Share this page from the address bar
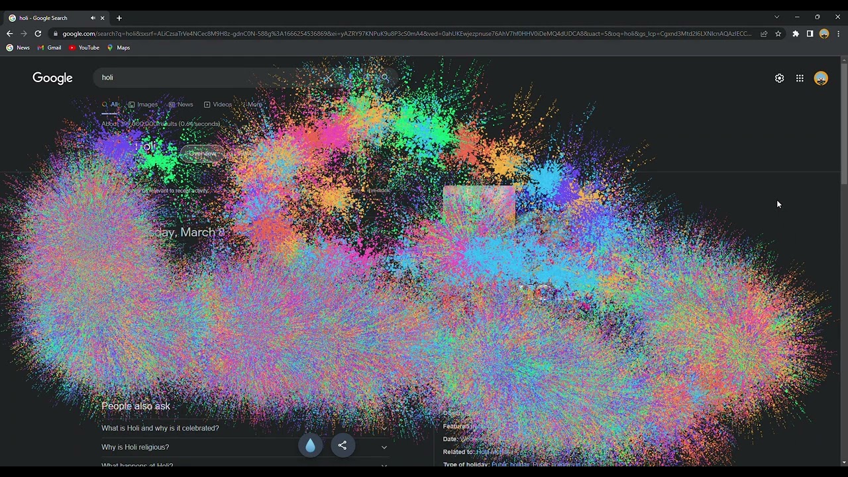Image resolution: width=848 pixels, height=477 pixels. tap(764, 34)
